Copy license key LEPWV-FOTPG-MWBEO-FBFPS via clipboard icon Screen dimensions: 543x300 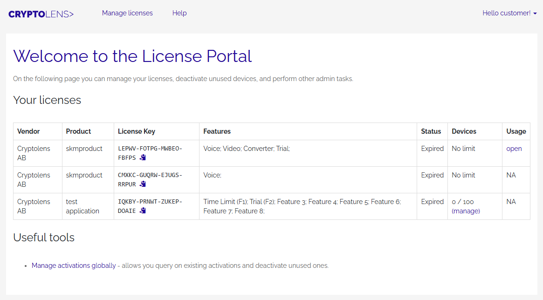[143, 157]
